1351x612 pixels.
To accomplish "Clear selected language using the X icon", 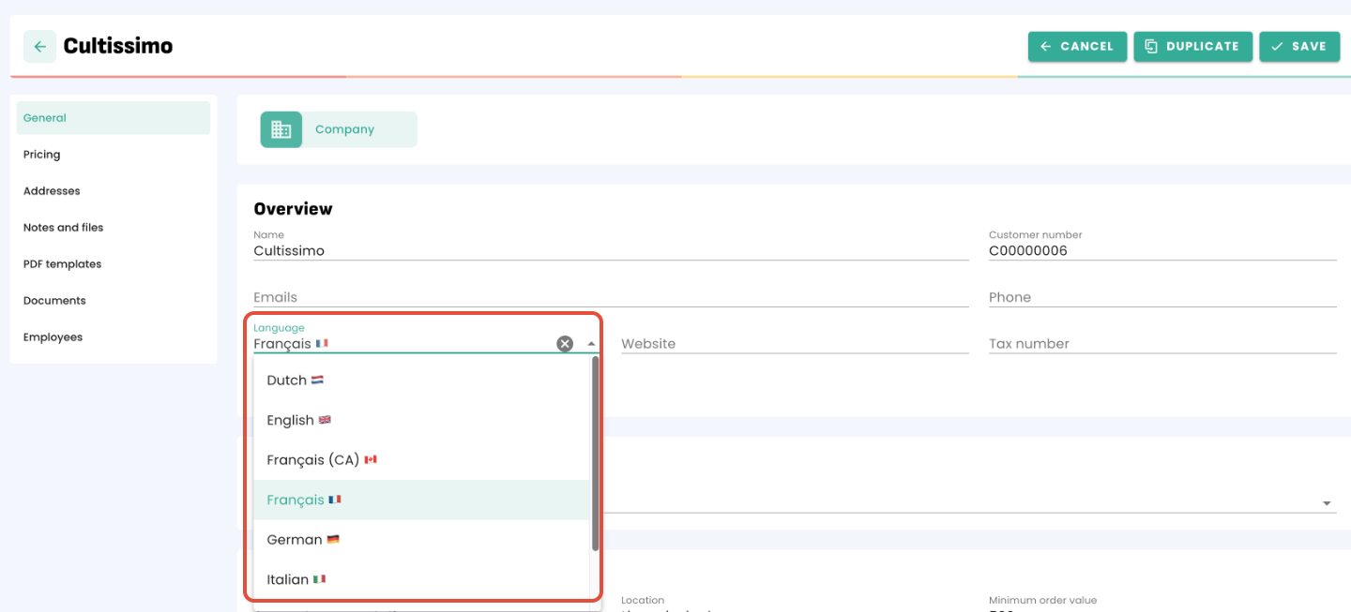I will click(x=564, y=343).
